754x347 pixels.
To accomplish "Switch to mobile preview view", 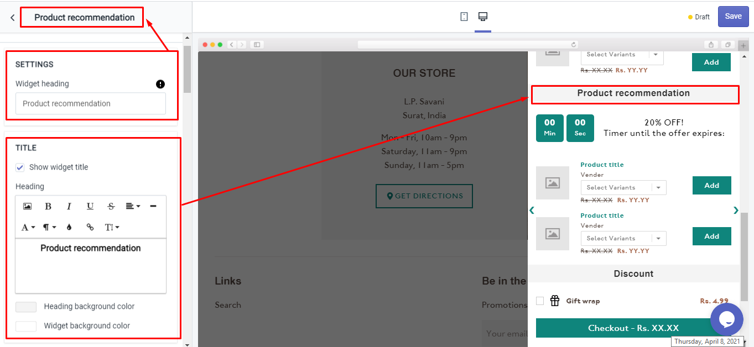I will point(464,17).
